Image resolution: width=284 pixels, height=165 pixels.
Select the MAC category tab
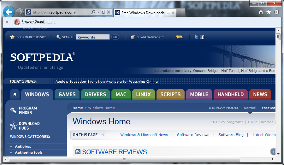(121, 94)
